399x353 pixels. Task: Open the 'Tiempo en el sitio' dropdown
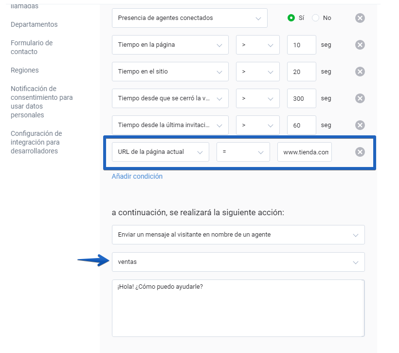pos(170,72)
